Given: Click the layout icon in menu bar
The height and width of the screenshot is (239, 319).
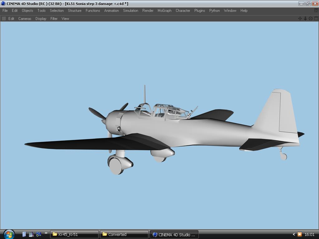Looking at the screenshot, I should 316,11.
